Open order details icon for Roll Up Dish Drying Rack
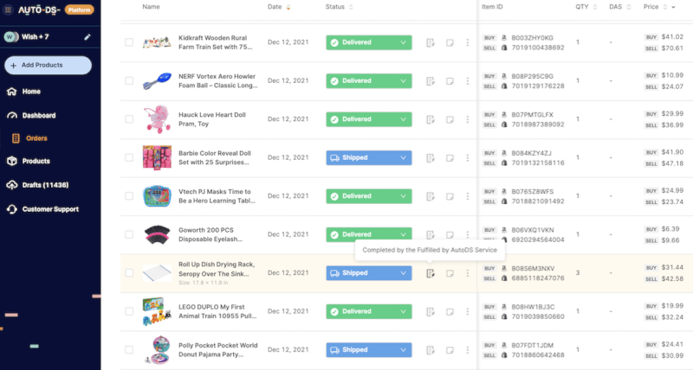 tap(430, 273)
